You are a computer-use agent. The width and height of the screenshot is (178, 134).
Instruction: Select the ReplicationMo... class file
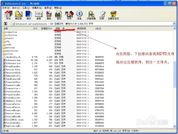pos(53,126)
